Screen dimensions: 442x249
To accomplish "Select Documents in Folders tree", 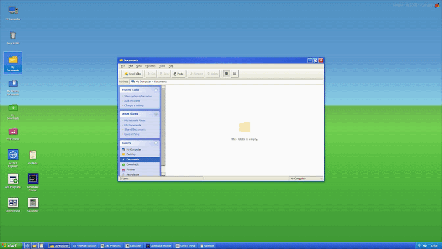I will tap(140, 159).
